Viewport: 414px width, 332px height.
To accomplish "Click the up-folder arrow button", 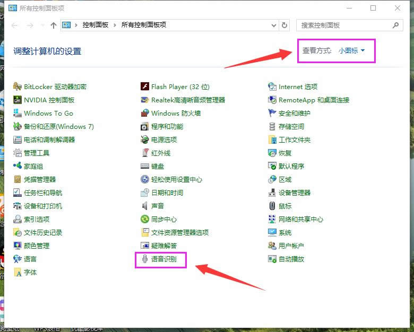I will pyautogui.click(x=54, y=25).
